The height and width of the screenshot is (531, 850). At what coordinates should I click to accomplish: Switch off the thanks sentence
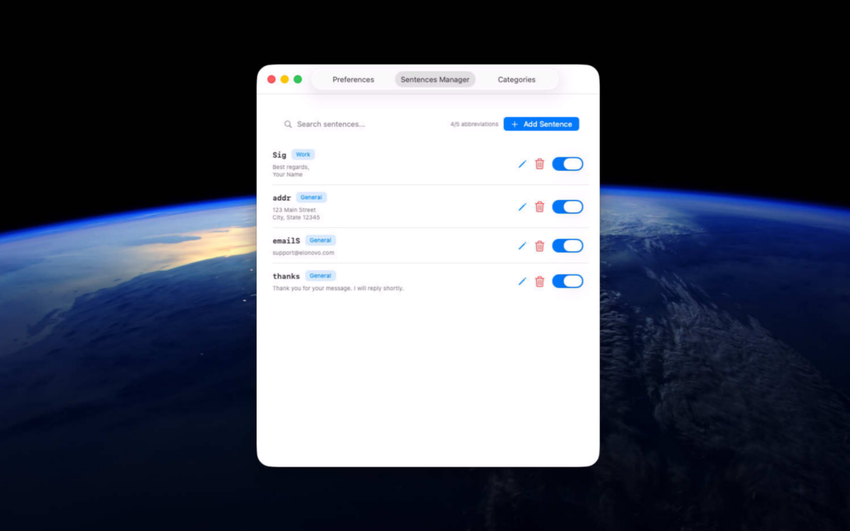click(x=567, y=281)
